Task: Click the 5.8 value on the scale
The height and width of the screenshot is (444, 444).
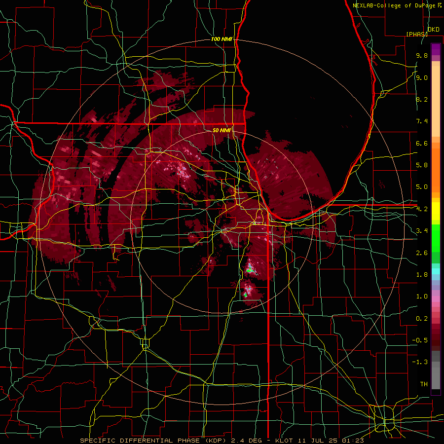Action: click(422, 165)
